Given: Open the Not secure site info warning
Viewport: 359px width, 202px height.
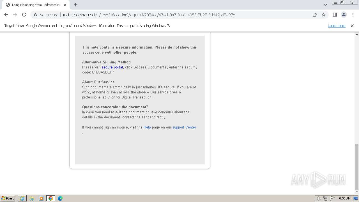Looking at the screenshot, I should coord(46,15).
